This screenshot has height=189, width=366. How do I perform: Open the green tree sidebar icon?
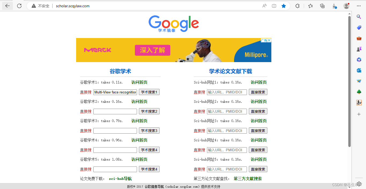[x=359, y=92]
